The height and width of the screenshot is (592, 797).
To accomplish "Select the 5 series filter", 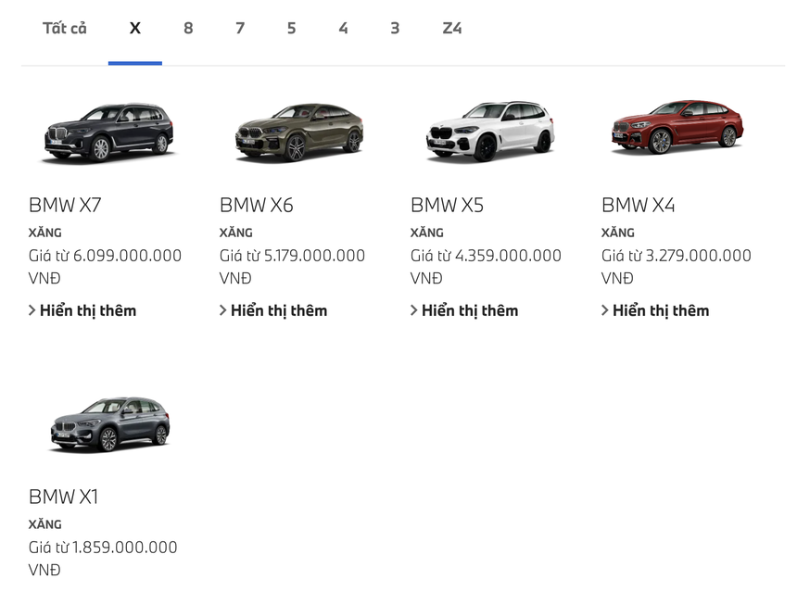I will [x=291, y=28].
